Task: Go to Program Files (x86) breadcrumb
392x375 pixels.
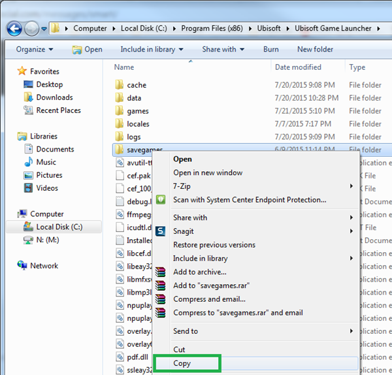Action: 212,29
